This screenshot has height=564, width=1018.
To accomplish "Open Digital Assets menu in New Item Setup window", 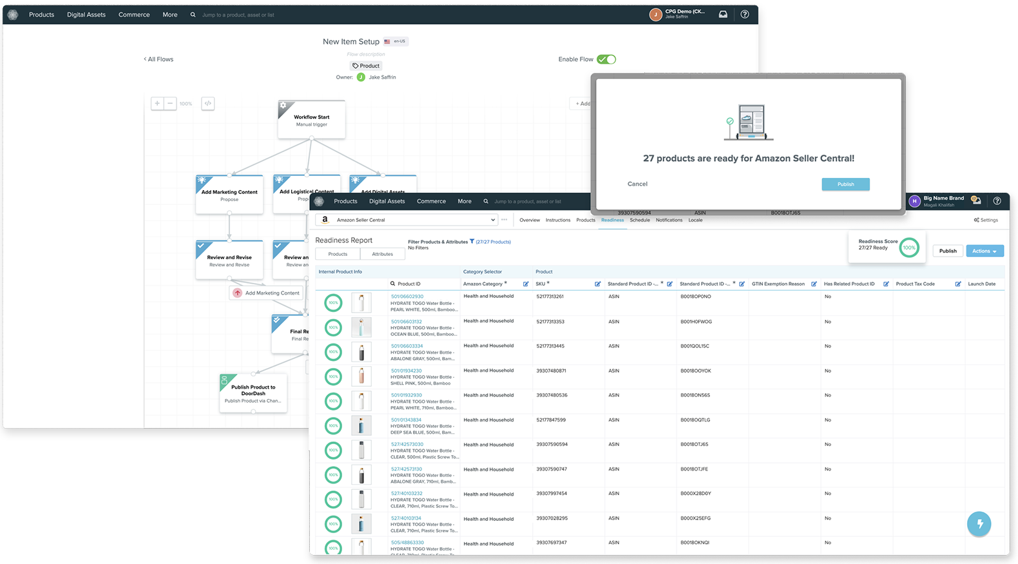I will 86,15.
